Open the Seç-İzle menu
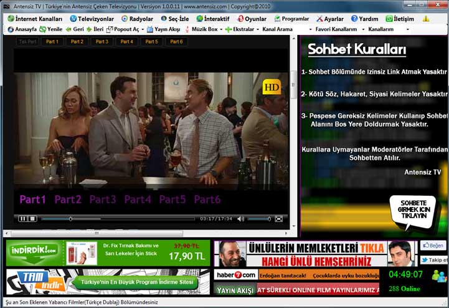The height and width of the screenshot is (308, 449). [174, 19]
